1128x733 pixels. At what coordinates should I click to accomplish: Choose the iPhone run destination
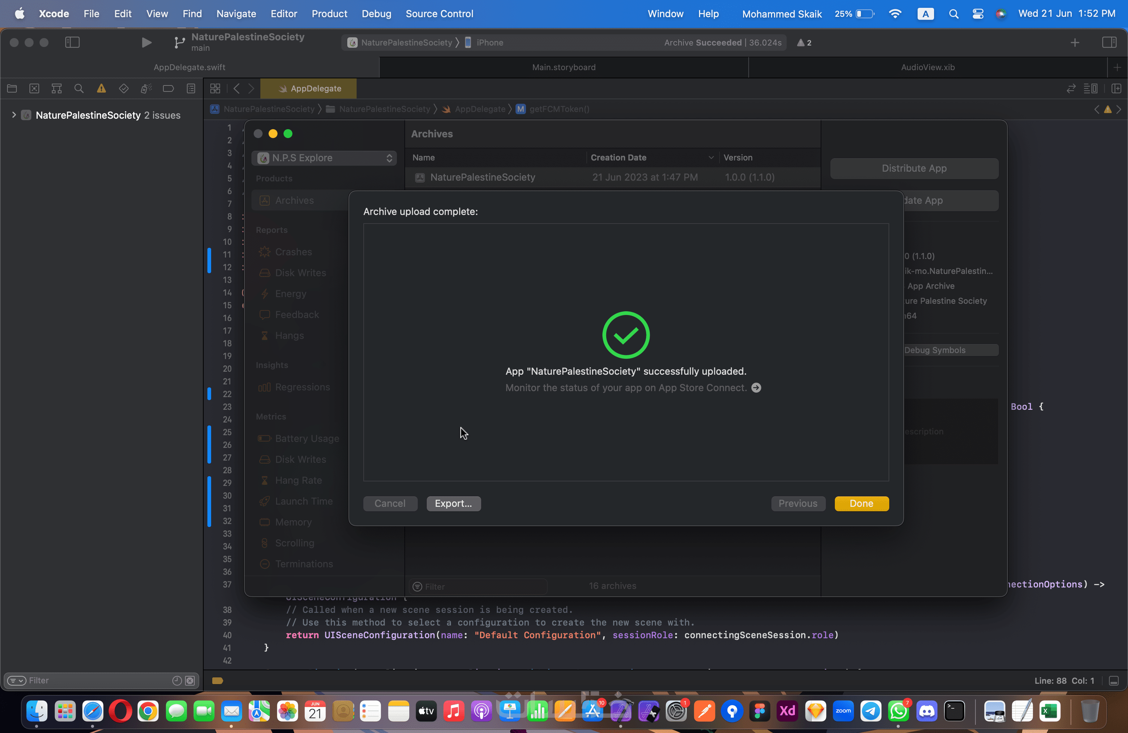(x=485, y=43)
